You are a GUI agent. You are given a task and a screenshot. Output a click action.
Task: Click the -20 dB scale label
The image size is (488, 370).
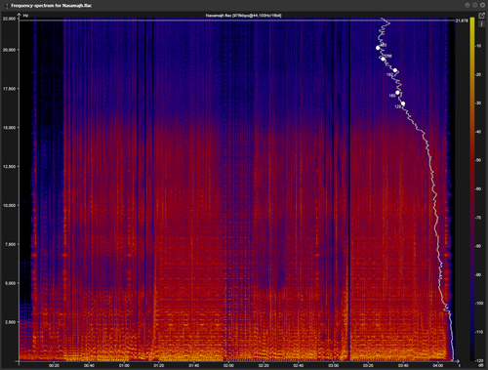pos(478,74)
